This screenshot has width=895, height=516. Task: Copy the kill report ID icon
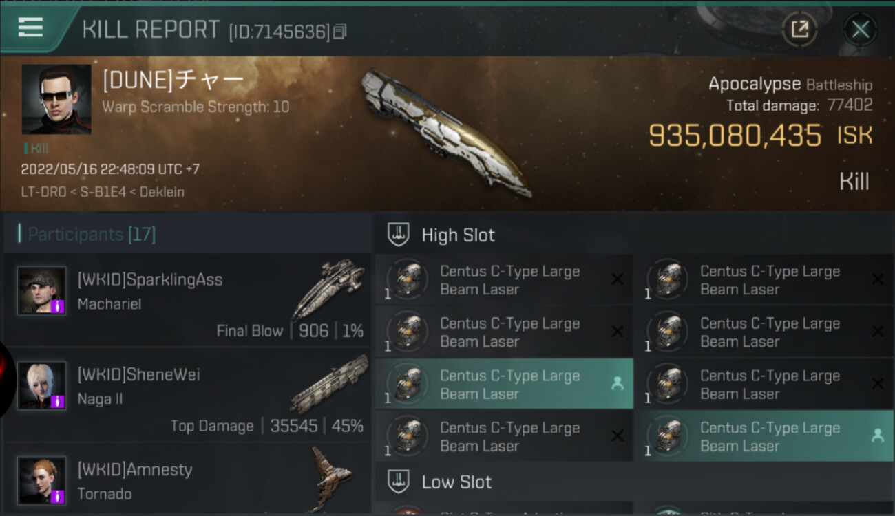click(x=339, y=32)
